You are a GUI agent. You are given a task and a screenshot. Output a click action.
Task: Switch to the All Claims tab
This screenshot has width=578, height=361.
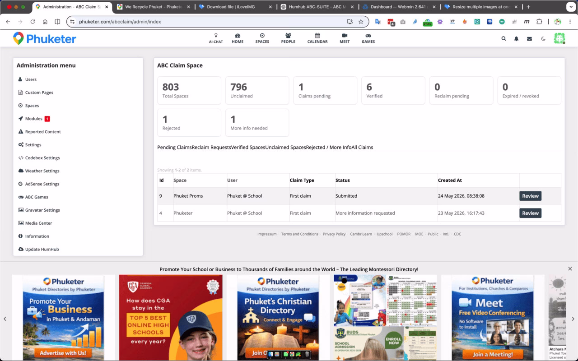click(363, 147)
